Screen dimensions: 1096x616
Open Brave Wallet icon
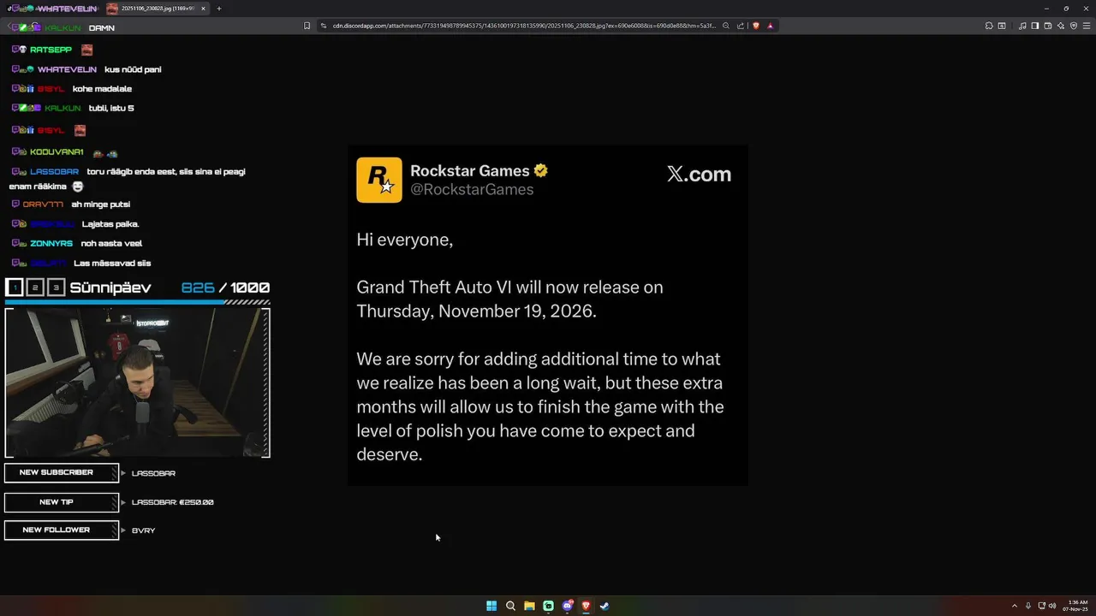click(1048, 26)
